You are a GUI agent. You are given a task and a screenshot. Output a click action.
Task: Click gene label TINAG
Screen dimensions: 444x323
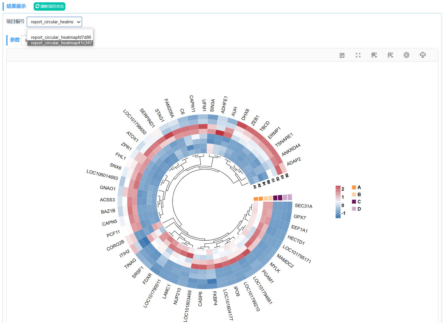point(130,263)
